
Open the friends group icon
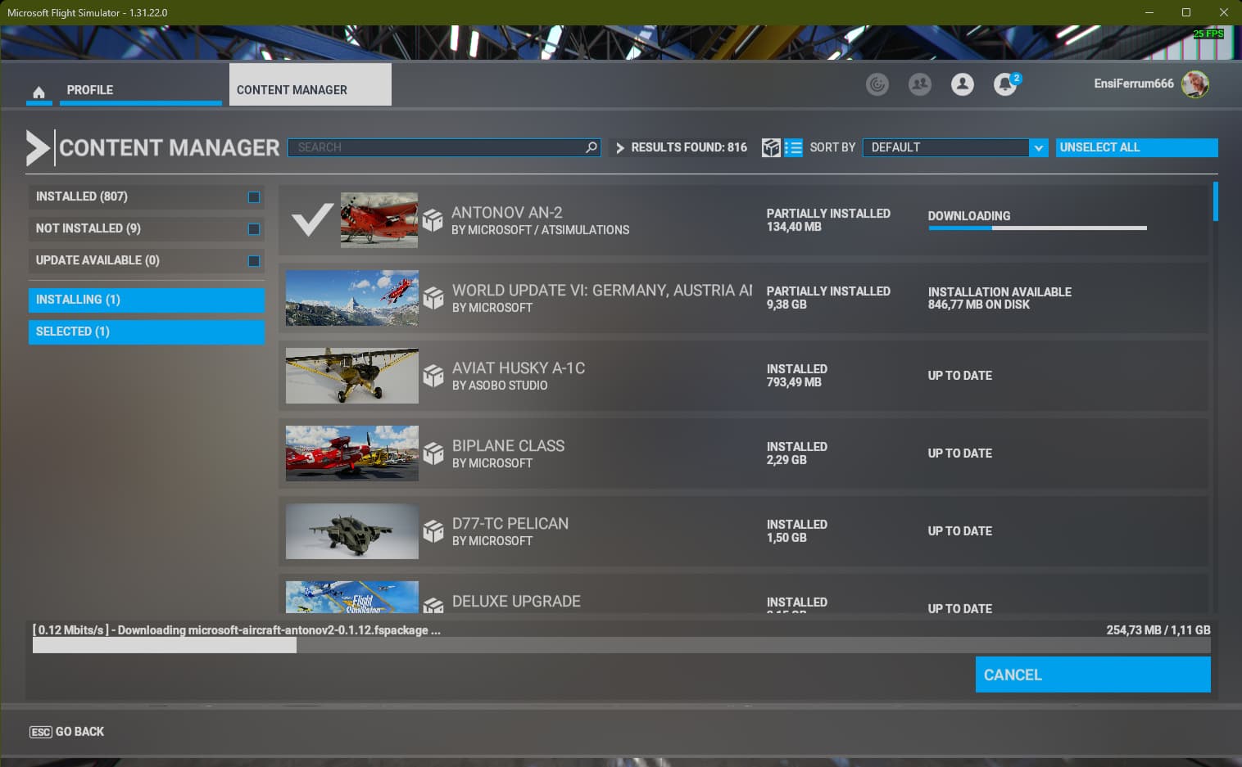point(920,84)
